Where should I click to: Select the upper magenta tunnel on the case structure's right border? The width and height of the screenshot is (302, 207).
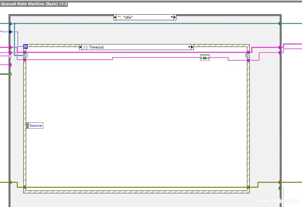[280, 47]
